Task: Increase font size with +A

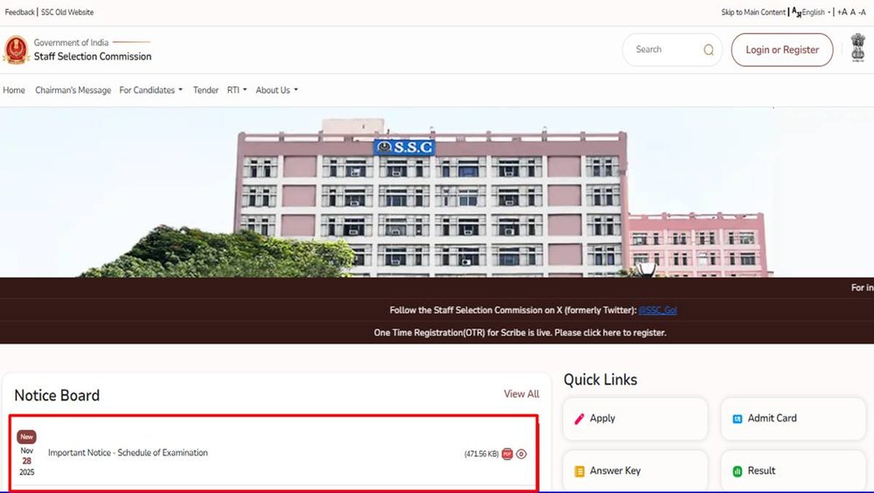Action: click(x=842, y=12)
